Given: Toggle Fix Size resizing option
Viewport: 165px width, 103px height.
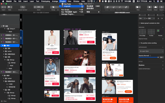Looking at the screenshot, I should (x=151, y=32).
